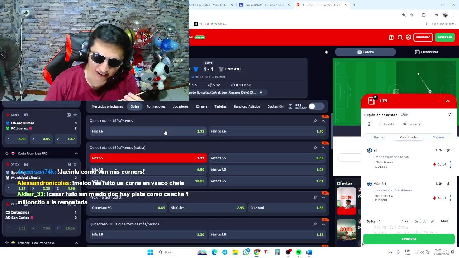The width and height of the screenshot is (459, 258).
Task: Select Menos 3.5 odds 1.40
Action: pos(267,131)
